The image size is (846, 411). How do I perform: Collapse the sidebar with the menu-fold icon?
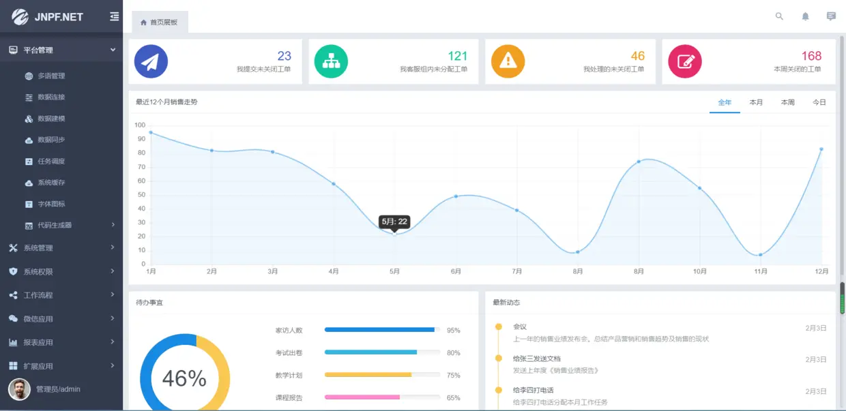[x=114, y=16]
